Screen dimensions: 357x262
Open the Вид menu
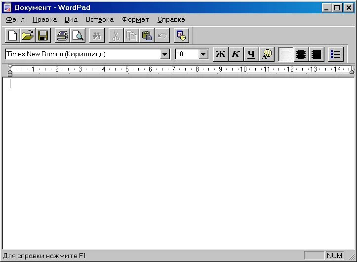(71, 20)
